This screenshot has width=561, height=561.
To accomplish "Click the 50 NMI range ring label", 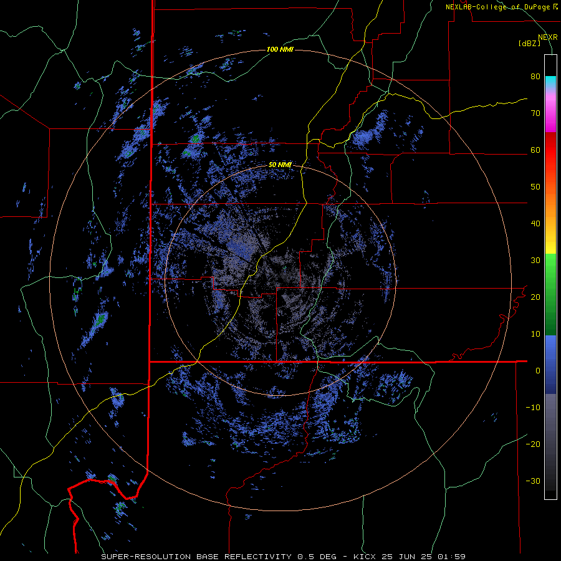I will tap(280, 165).
